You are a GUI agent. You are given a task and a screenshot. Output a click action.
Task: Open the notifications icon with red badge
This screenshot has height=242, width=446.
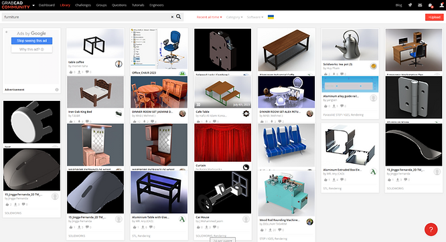point(431,5)
